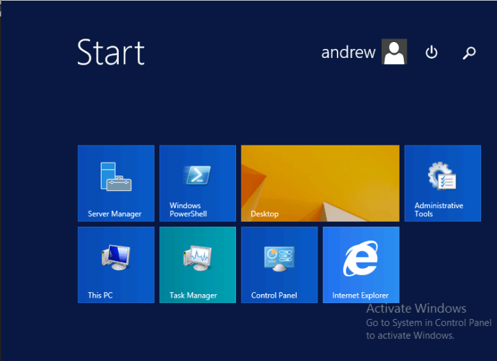The height and width of the screenshot is (361, 497).
Task: Click the "Desktop" label text
Action: [x=264, y=214]
